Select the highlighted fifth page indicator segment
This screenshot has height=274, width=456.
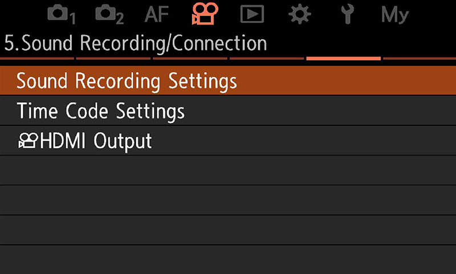(x=343, y=58)
